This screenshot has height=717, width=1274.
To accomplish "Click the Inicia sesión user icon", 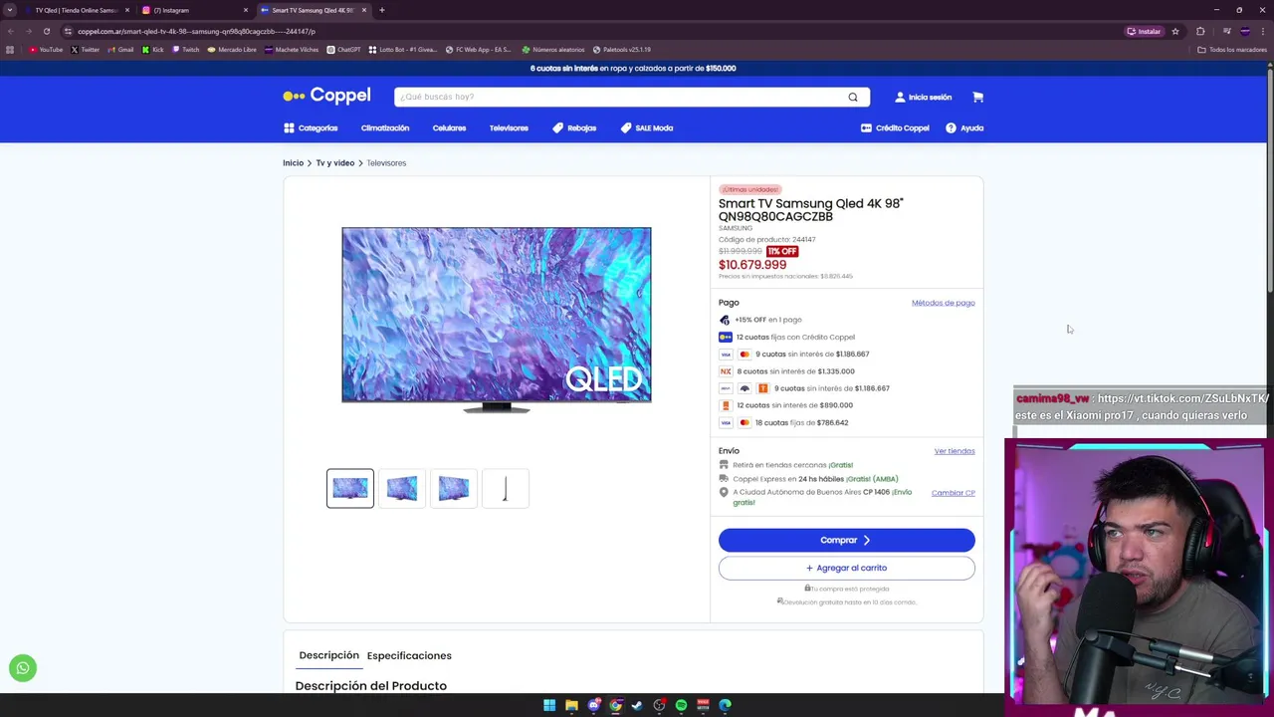I will coord(900,97).
